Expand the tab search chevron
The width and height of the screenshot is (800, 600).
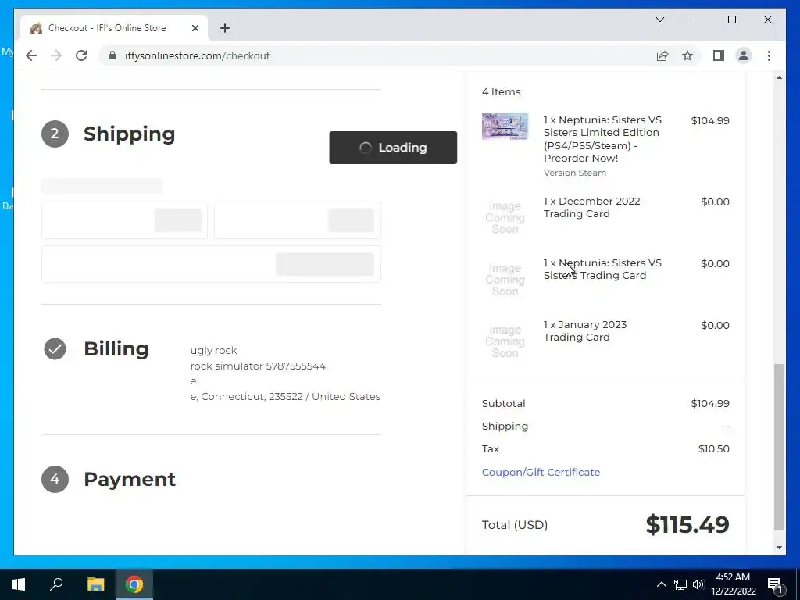(x=659, y=20)
